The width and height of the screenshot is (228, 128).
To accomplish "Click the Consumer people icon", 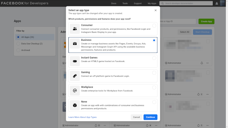I will pyautogui.click(x=75, y=29).
